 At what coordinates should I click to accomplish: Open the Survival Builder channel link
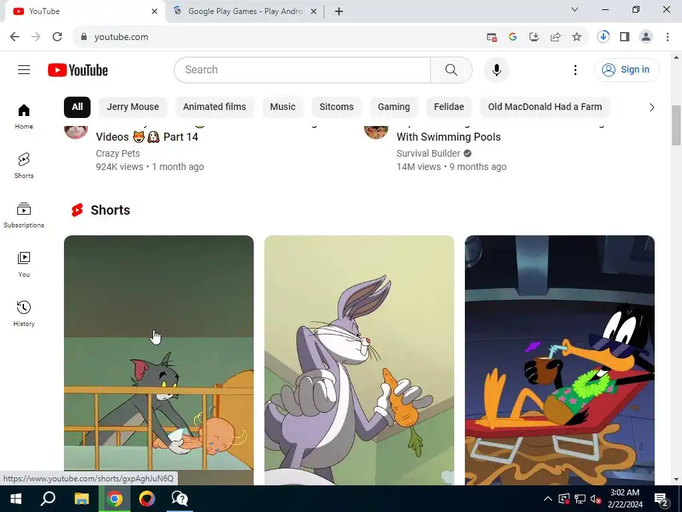[428, 153]
